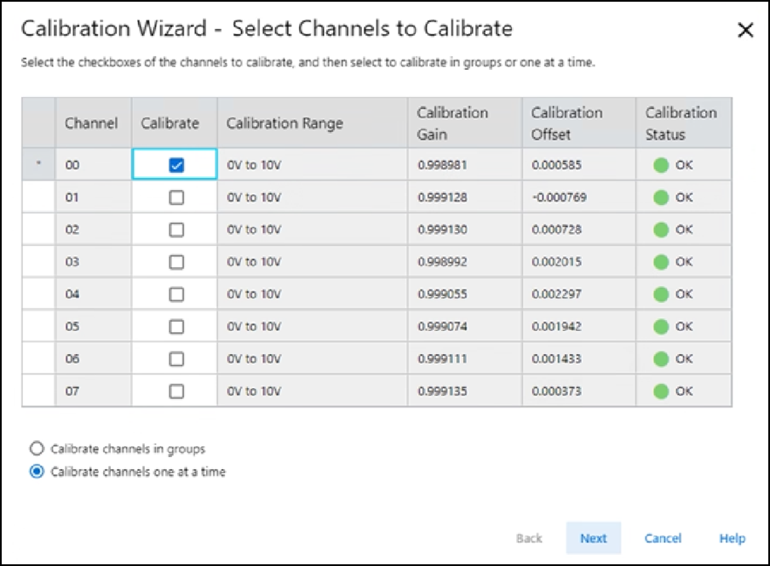The image size is (770, 566).
Task: Choose Calibrate channels one at a time
Action: 37,472
